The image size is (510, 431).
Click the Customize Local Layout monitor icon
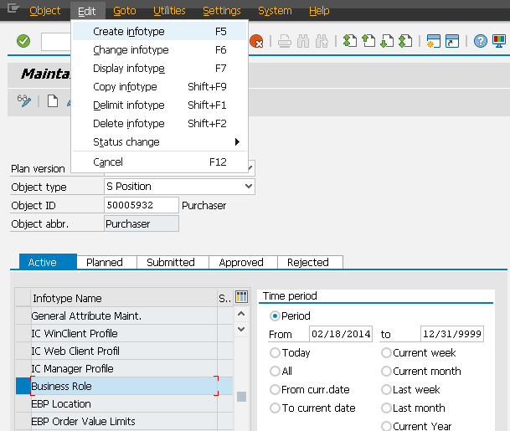[x=499, y=41]
